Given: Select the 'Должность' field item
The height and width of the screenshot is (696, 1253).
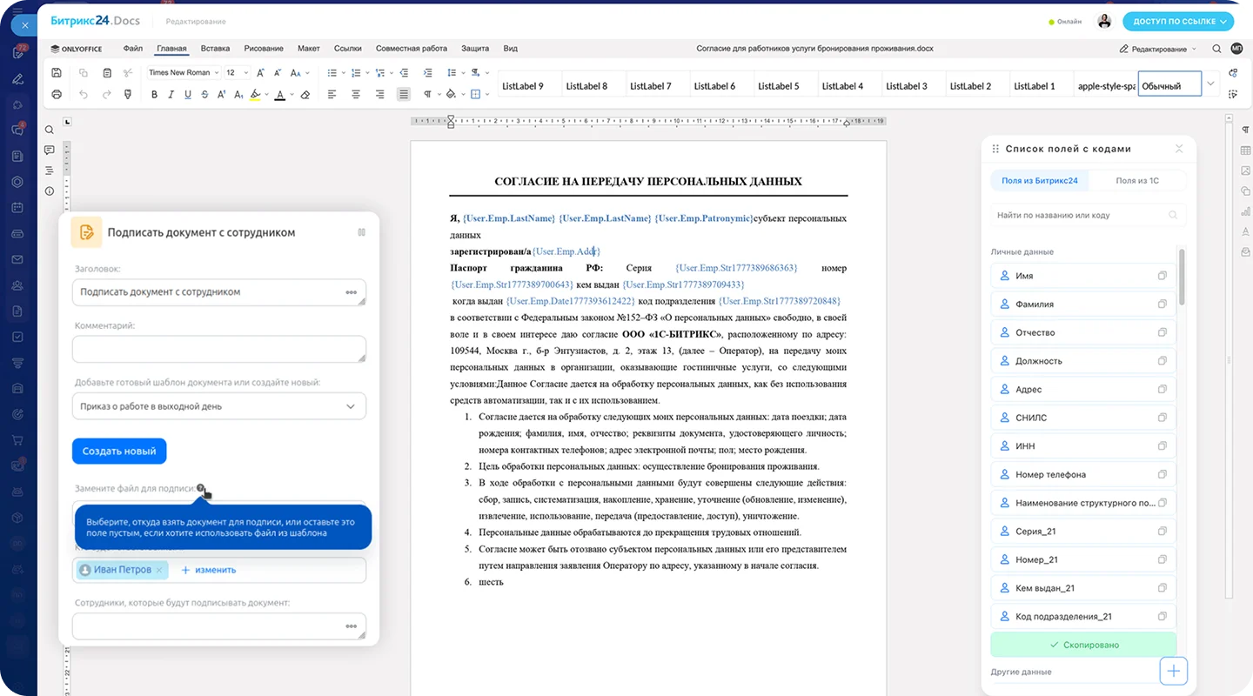Looking at the screenshot, I should 1083,361.
